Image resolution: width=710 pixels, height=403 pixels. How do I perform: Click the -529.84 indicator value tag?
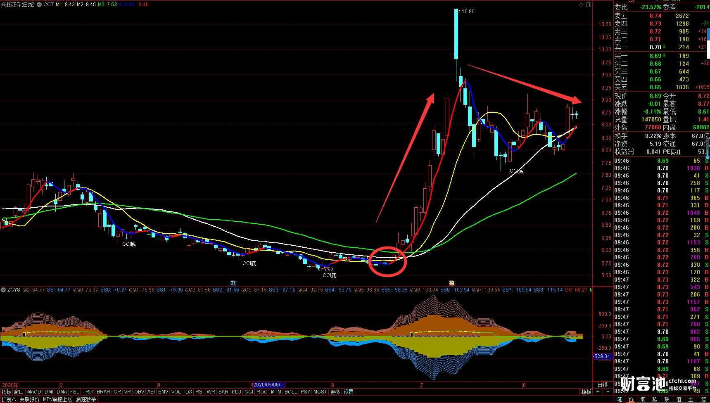click(x=602, y=356)
